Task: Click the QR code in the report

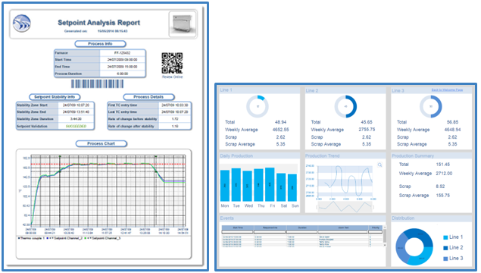Action: (x=172, y=63)
